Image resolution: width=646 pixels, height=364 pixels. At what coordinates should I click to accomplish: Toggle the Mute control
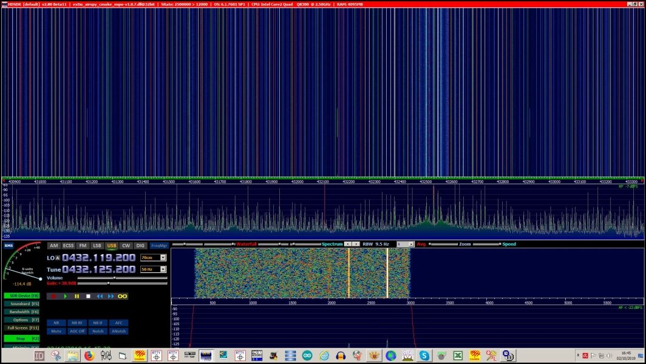tap(56, 331)
